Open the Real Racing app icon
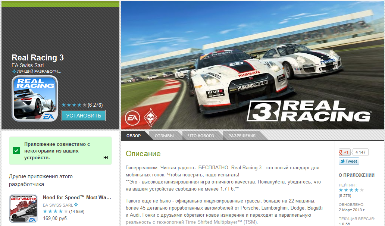 click(35, 98)
